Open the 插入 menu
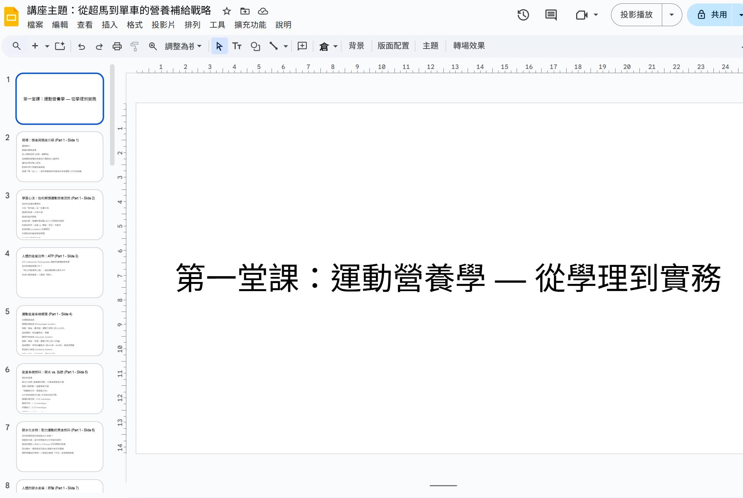 pyautogui.click(x=110, y=25)
